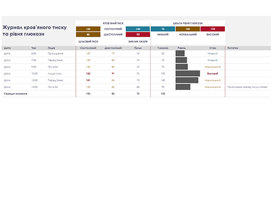Screen dimensions: 272x209
Task: Click the Середні значення row label
Action: (15, 94)
